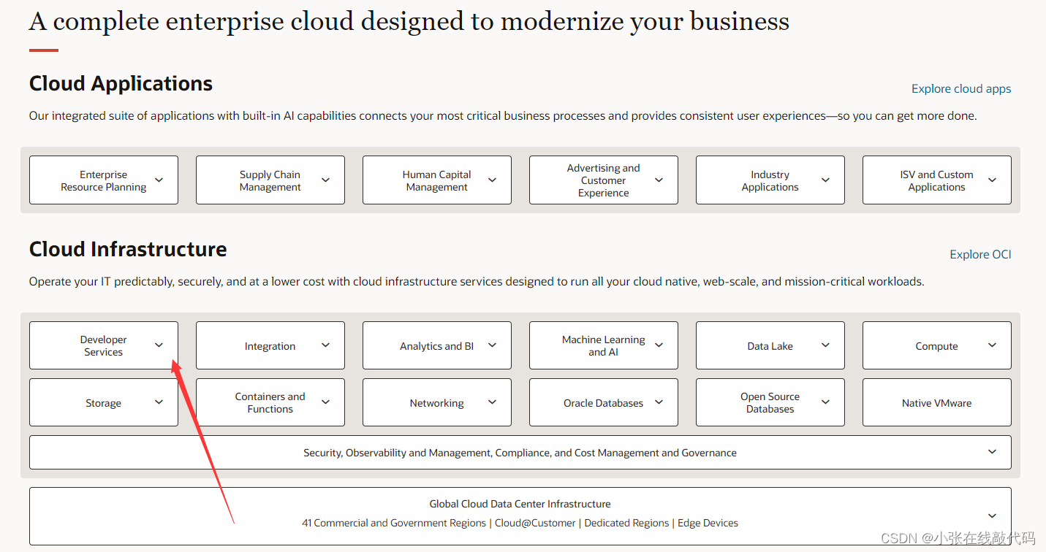Expand Advertising and Customer Experience dropdown
Screen dimensions: 1046x552
point(604,180)
